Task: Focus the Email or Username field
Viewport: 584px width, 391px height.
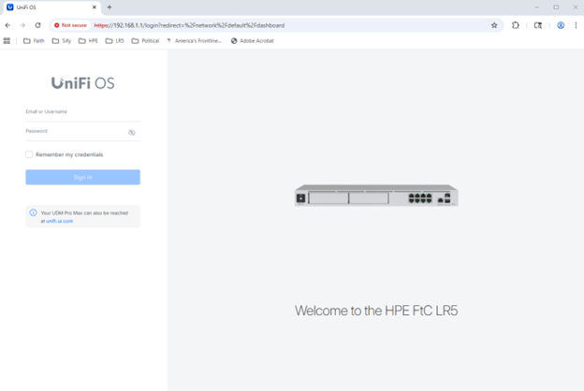Action: coord(82,113)
